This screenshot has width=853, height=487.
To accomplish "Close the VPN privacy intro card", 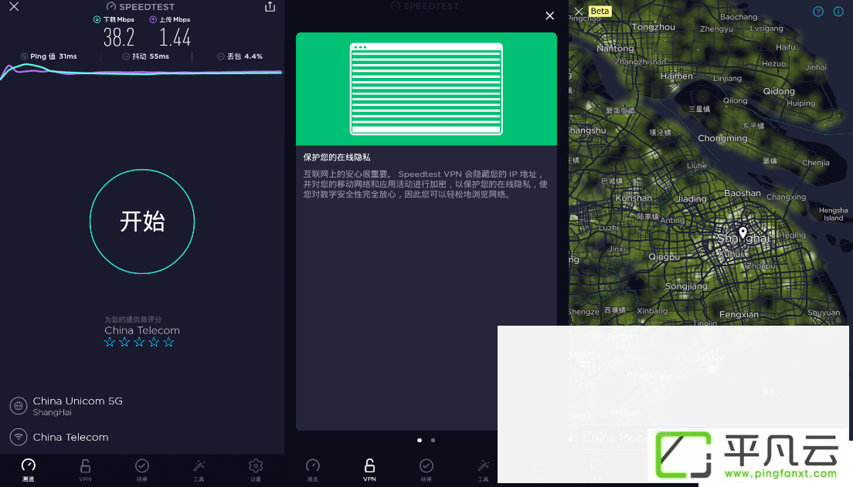I will 550,15.
